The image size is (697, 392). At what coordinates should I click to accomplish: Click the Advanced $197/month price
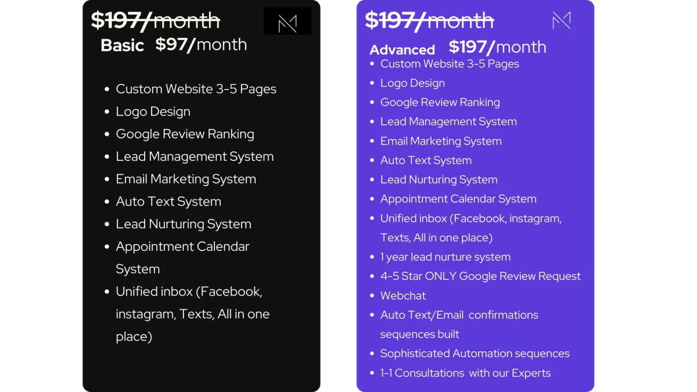497,47
